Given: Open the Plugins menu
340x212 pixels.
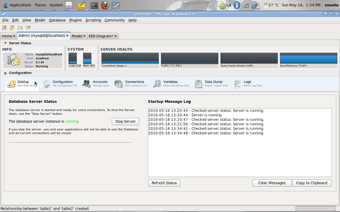Looking at the screenshot, I should coord(75,20).
